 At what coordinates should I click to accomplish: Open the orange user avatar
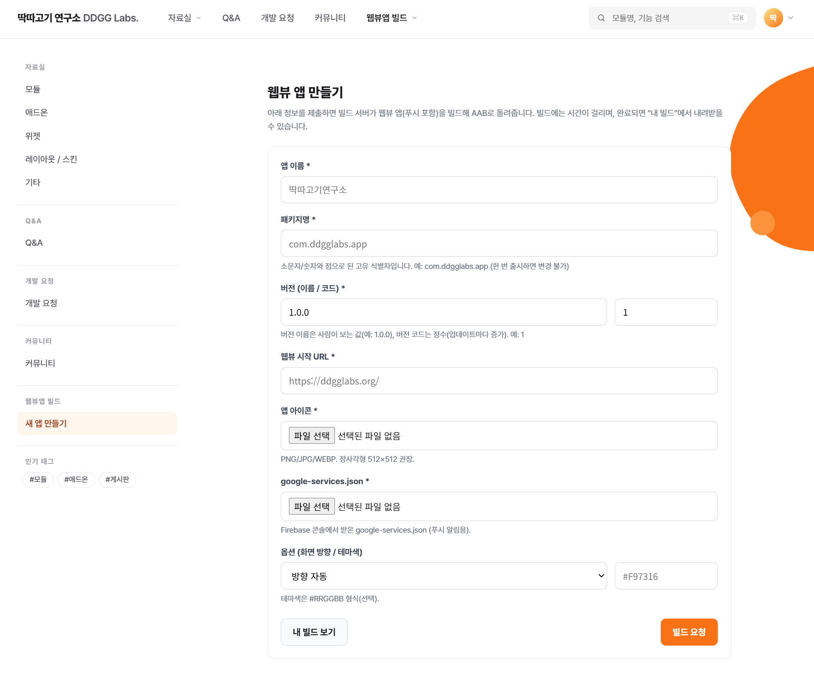[x=773, y=18]
